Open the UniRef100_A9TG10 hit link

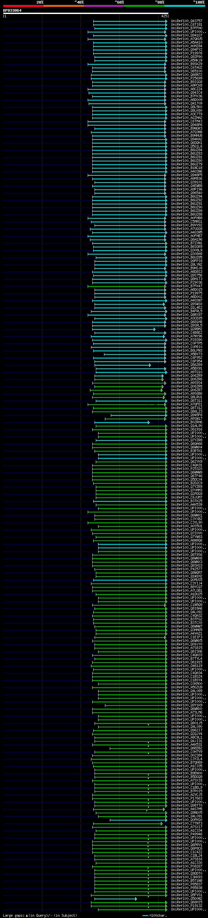point(186,372)
